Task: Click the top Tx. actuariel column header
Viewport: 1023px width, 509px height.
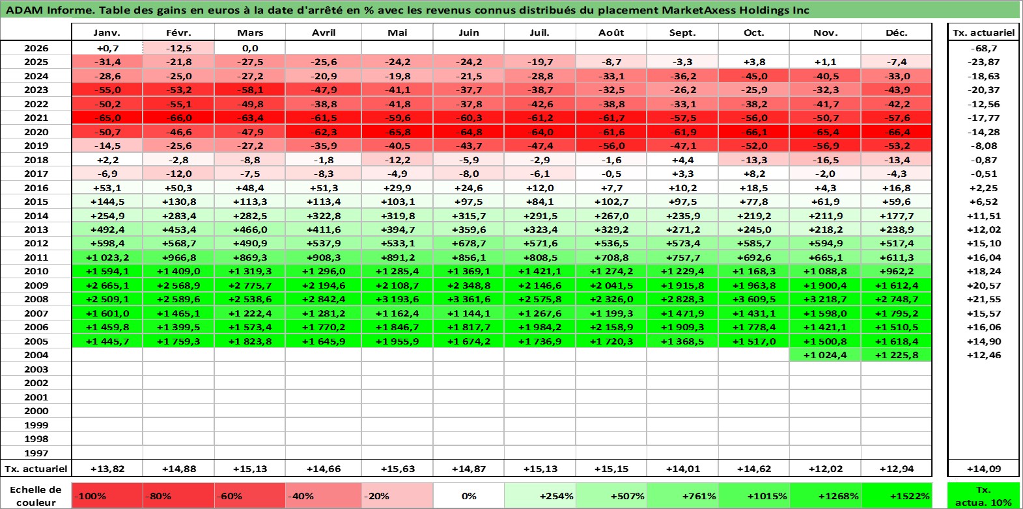Action: coord(983,33)
